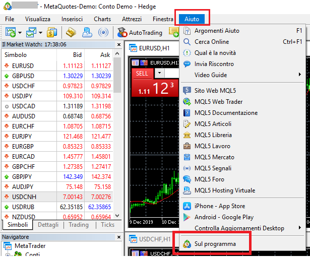Select the EURUSD symbol row
Screen dimensions: 310x257
coord(57,66)
